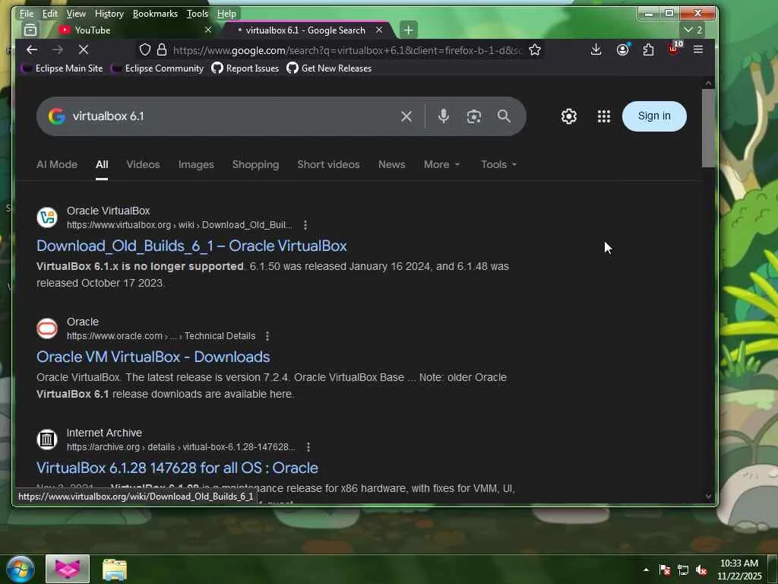Open Extensions puzzle icon
This screenshot has height=584, width=778.
pyautogui.click(x=648, y=49)
